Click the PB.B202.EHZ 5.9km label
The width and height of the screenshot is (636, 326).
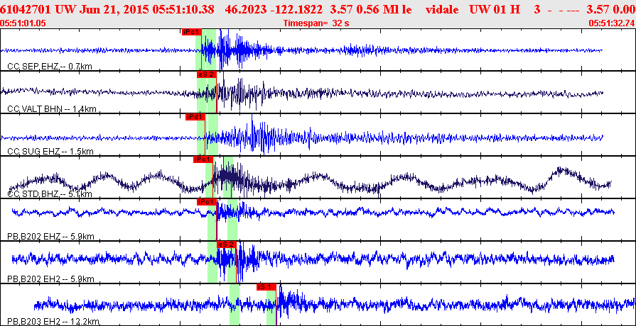[50, 236]
